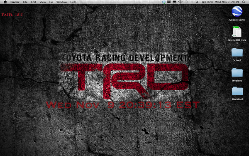The width and height of the screenshot is (249, 156).
Task: Select the Nsene2011.xlsx file icon
Action: [x=237, y=35]
